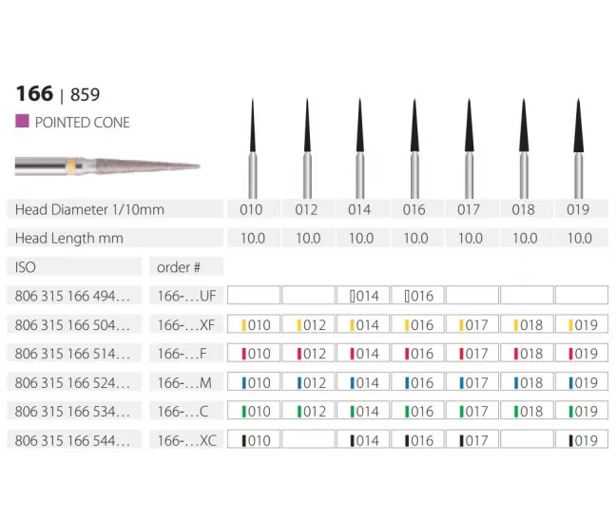Select the black 014 cell in XC row

[363, 439]
